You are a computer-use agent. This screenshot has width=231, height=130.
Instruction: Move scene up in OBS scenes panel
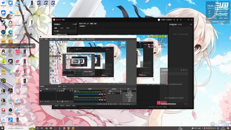[46, 102]
